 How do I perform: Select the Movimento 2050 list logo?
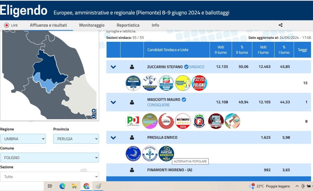183,121
